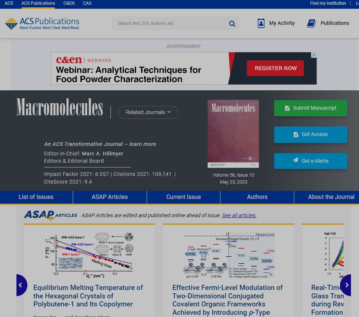Switch to the List of Issues tab
Viewport: 359px width, 317px height.
click(x=37, y=197)
